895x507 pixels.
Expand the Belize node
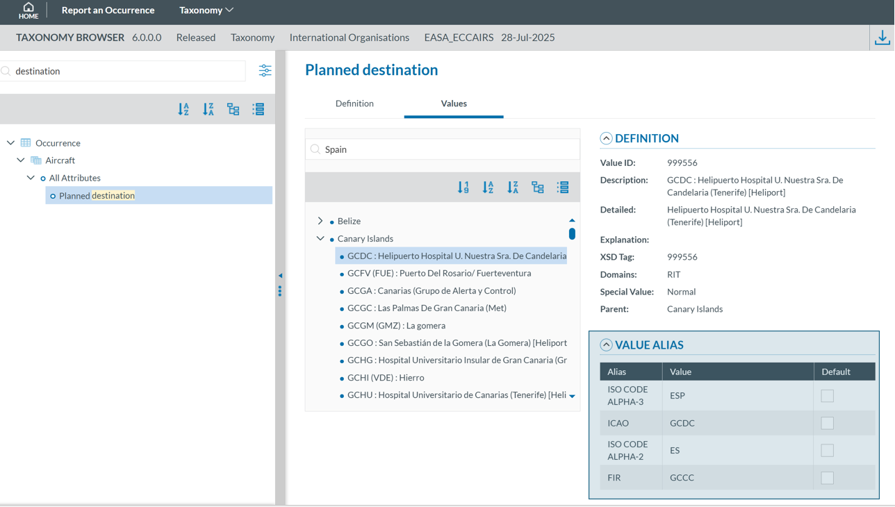coord(320,221)
